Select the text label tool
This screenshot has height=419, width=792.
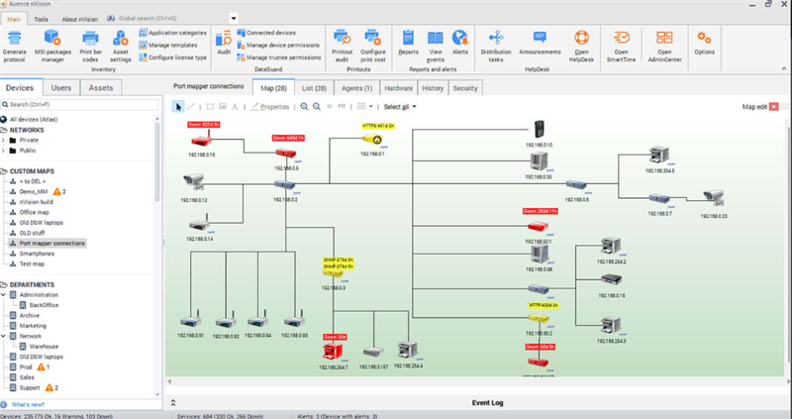click(235, 107)
